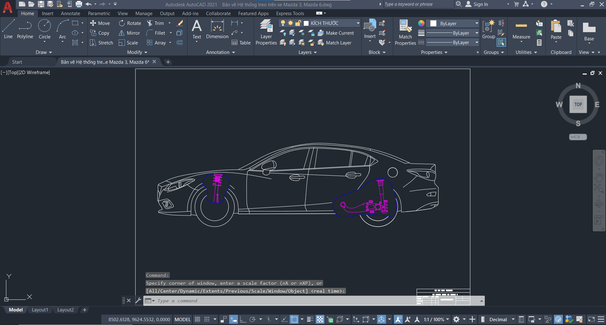
Task: Toggle MODEL space button
Action: coord(182,319)
